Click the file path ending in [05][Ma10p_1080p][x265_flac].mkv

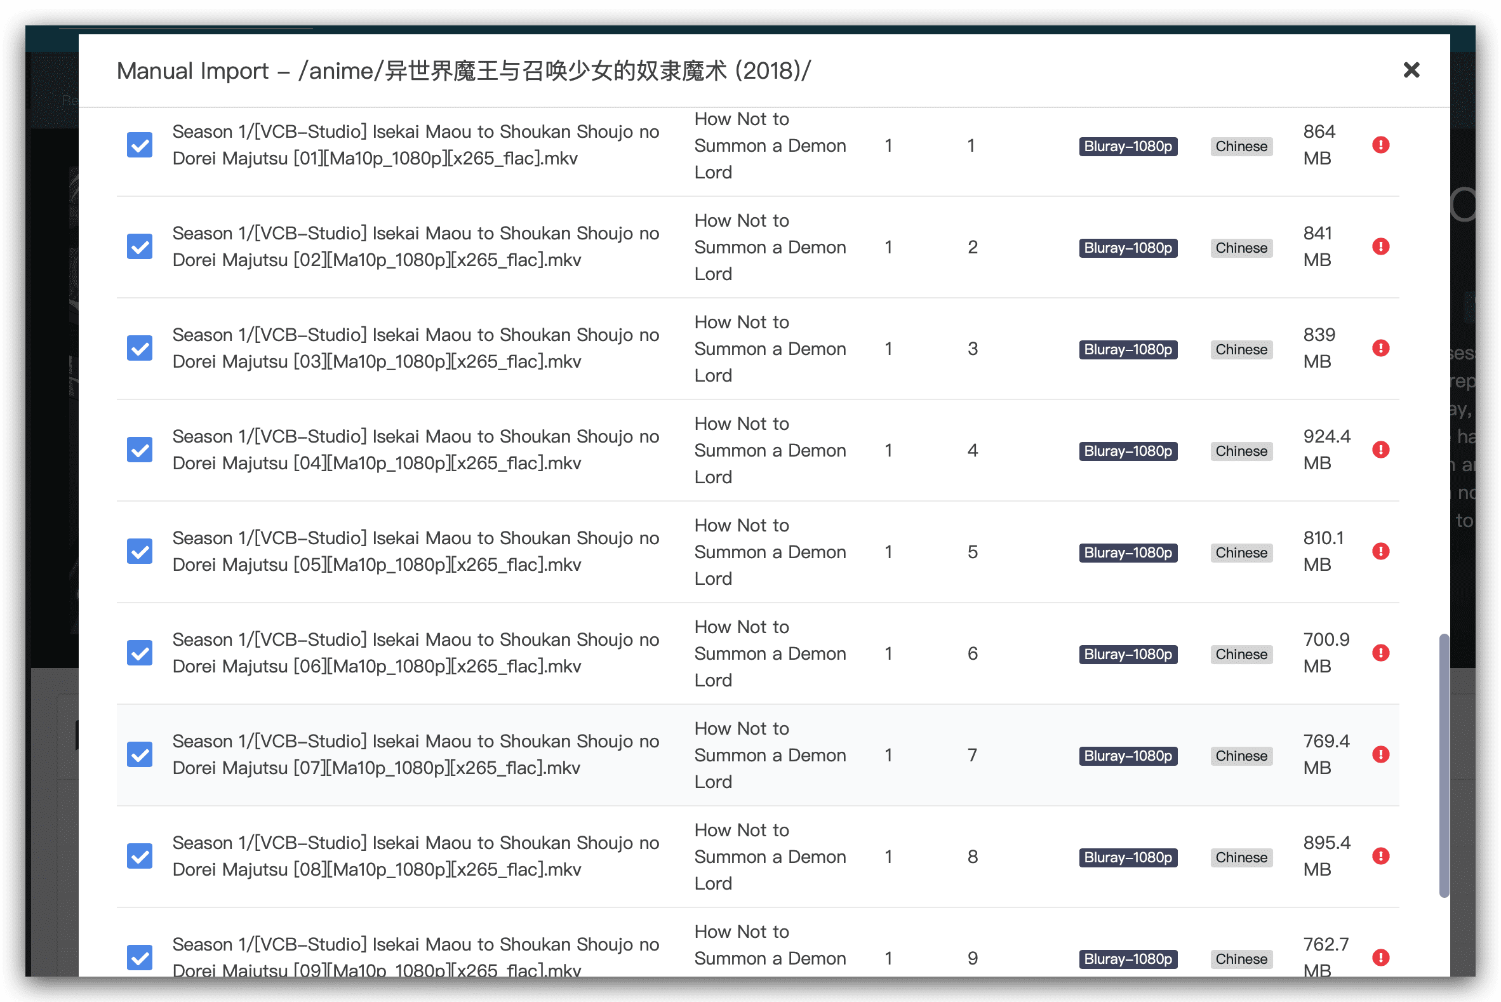tap(415, 552)
